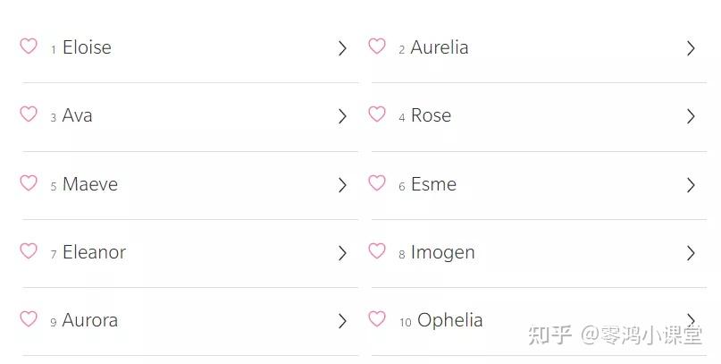Screen dimensions: 721x364
Task: Click the chevron at the Ava row
Action: click(x=342, y=116)
